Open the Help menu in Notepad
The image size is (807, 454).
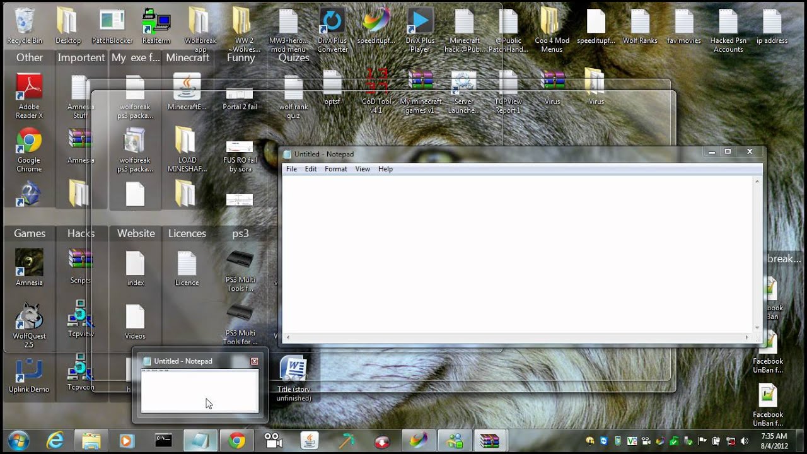(385, 169)
